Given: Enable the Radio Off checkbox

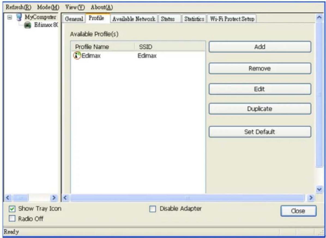Looking at the screenshot, I should [12, 218].
